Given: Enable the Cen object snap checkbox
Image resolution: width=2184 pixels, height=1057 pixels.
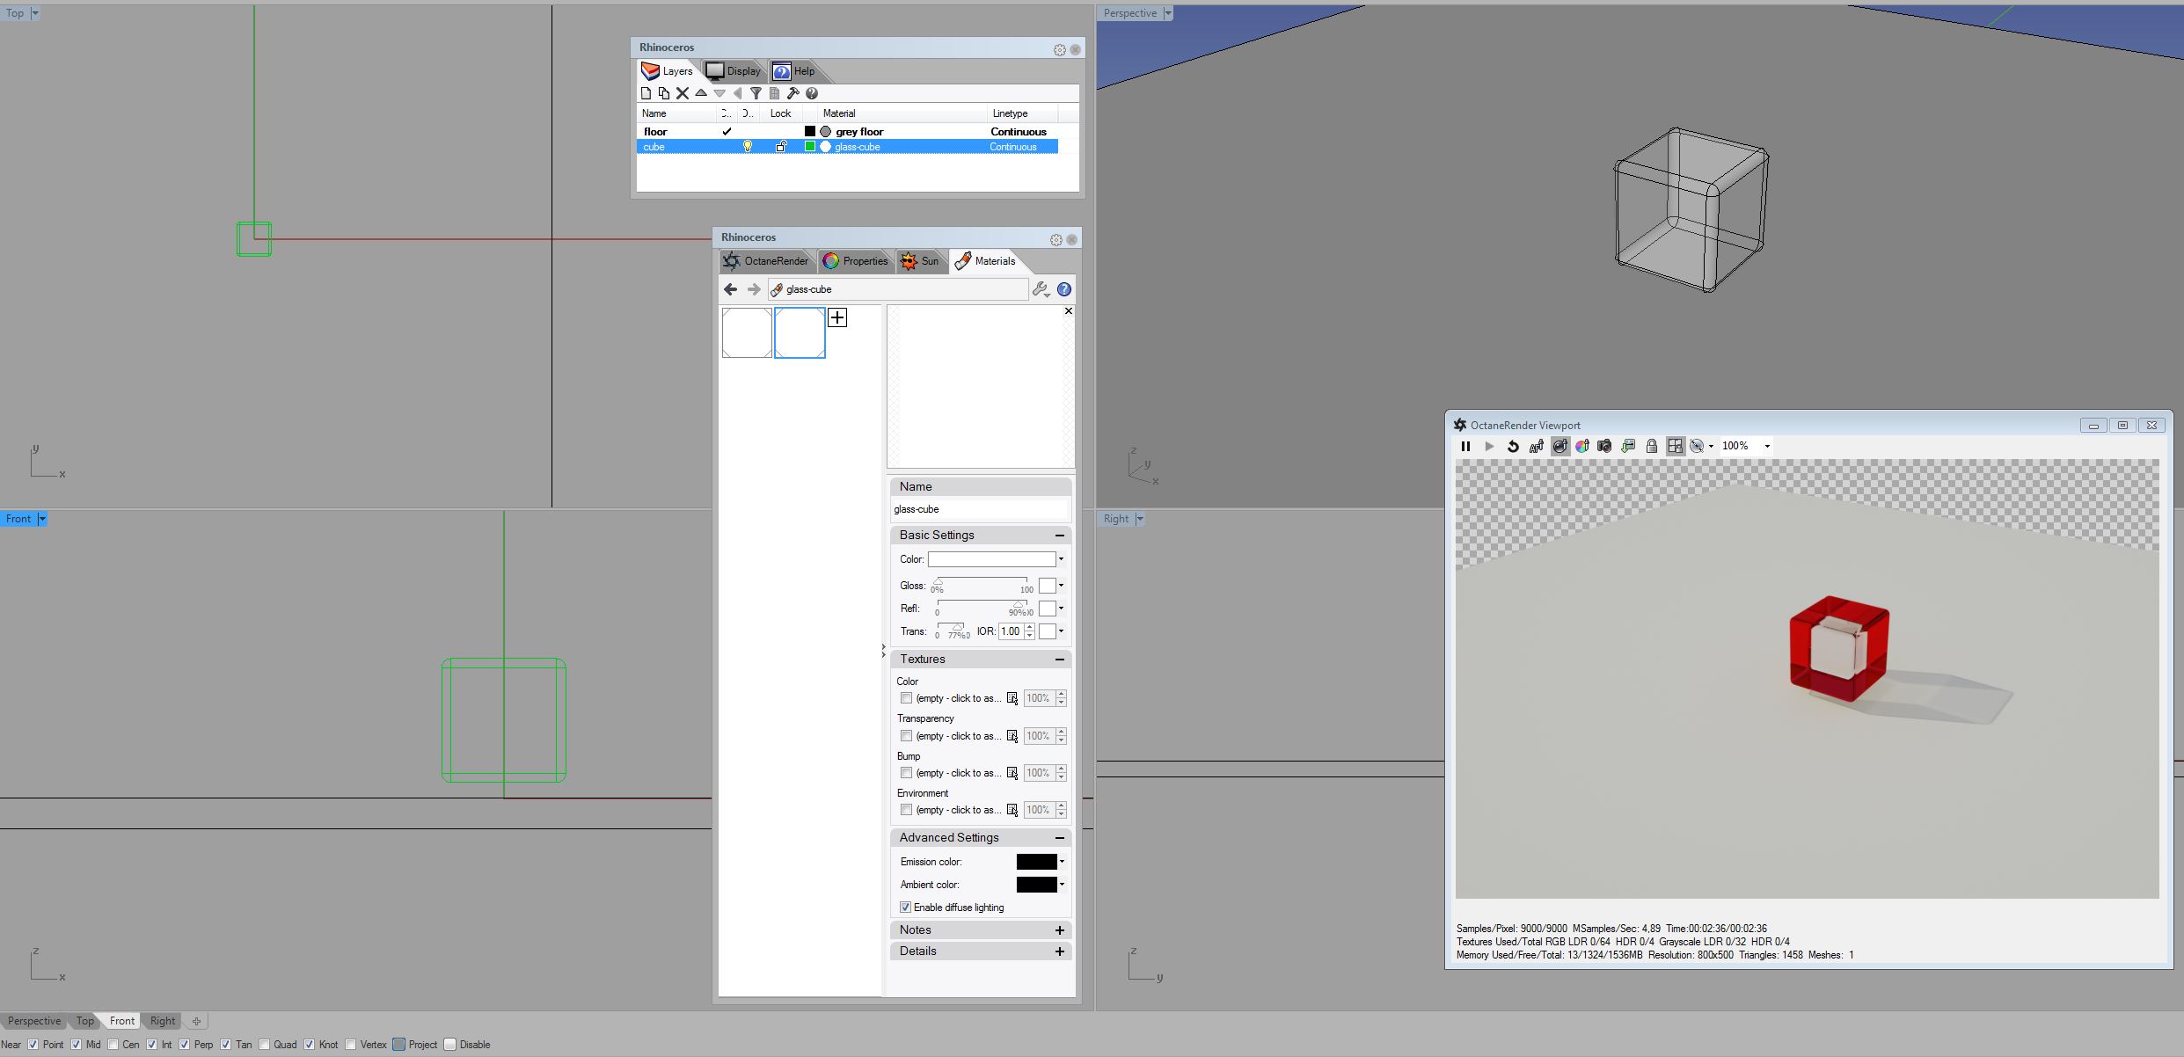Looking at the screenshot, I should [x=113, y=1045].
